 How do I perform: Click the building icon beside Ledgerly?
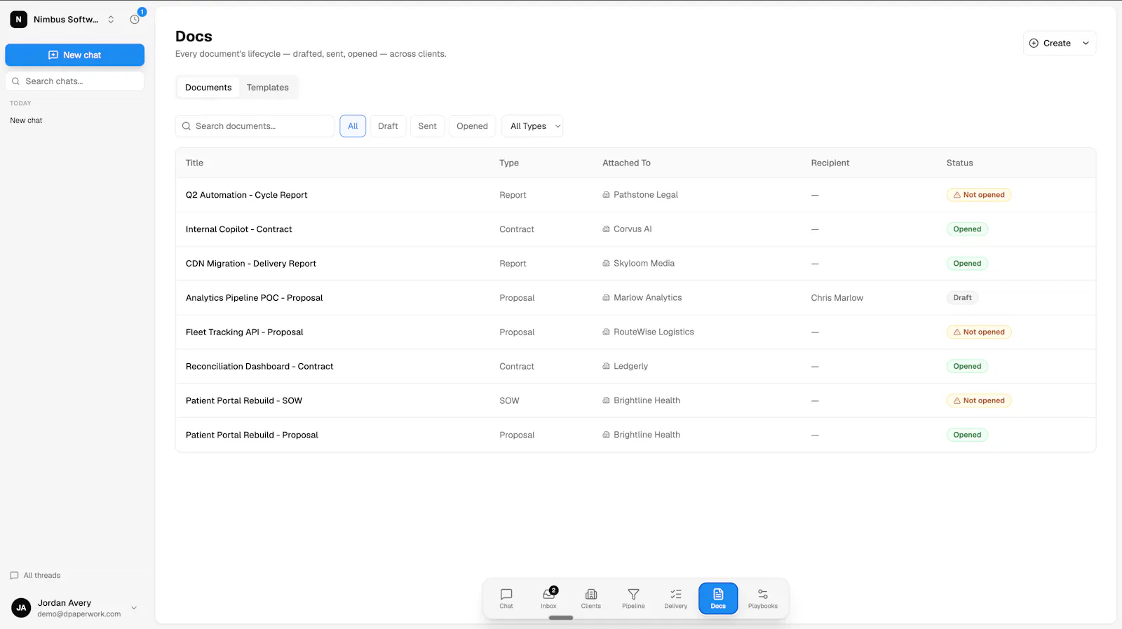click(x=607, y=366)
